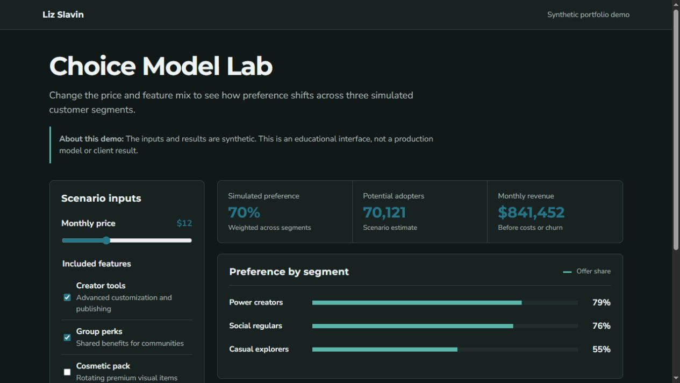Click the Monthly revenue card label

tap(526, 196)
